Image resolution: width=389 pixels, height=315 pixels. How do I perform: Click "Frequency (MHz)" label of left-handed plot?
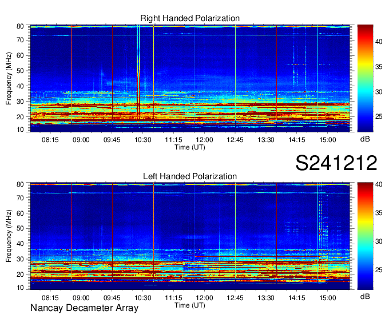(9, 236)
